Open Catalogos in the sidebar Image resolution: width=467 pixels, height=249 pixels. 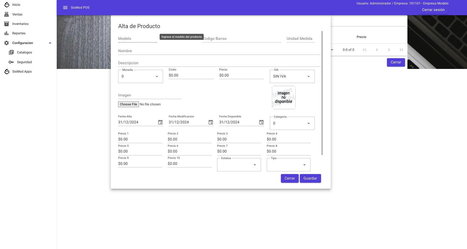click(x=24, y=52)
